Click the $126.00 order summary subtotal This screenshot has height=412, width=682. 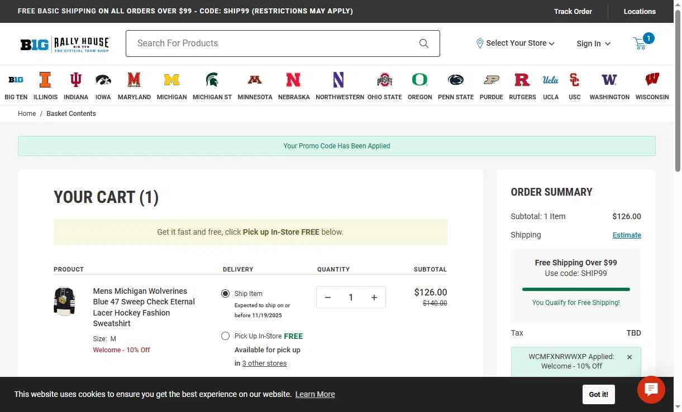627,216
